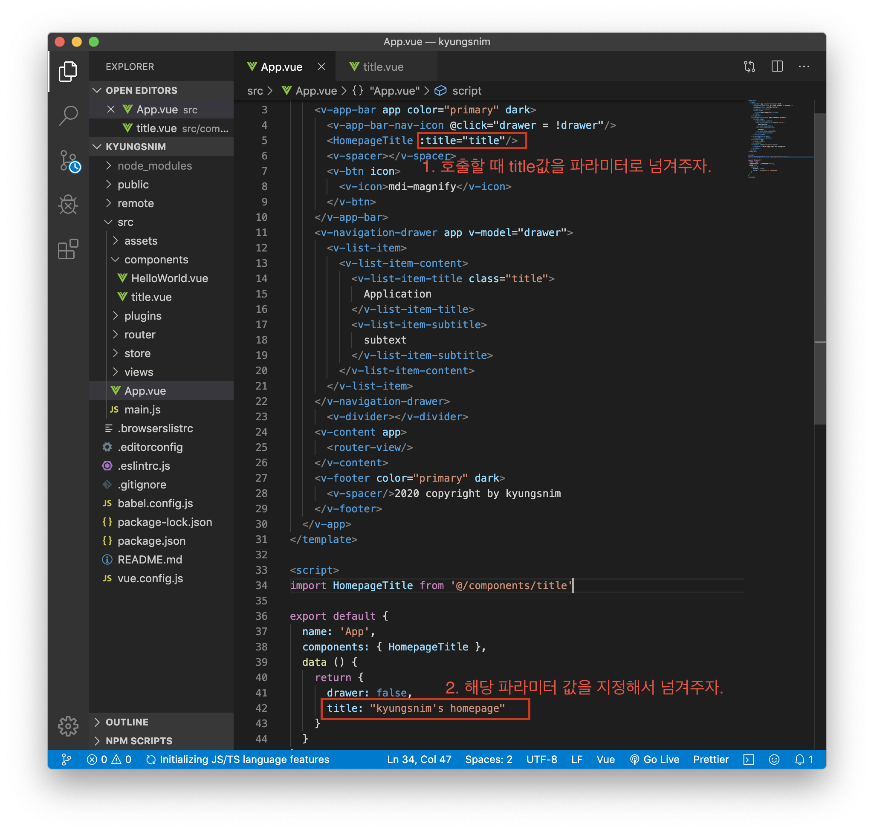Open the Run and Debug view
Image resolution: width=874 pixels, height=832 pixels.
pos(68,205)
